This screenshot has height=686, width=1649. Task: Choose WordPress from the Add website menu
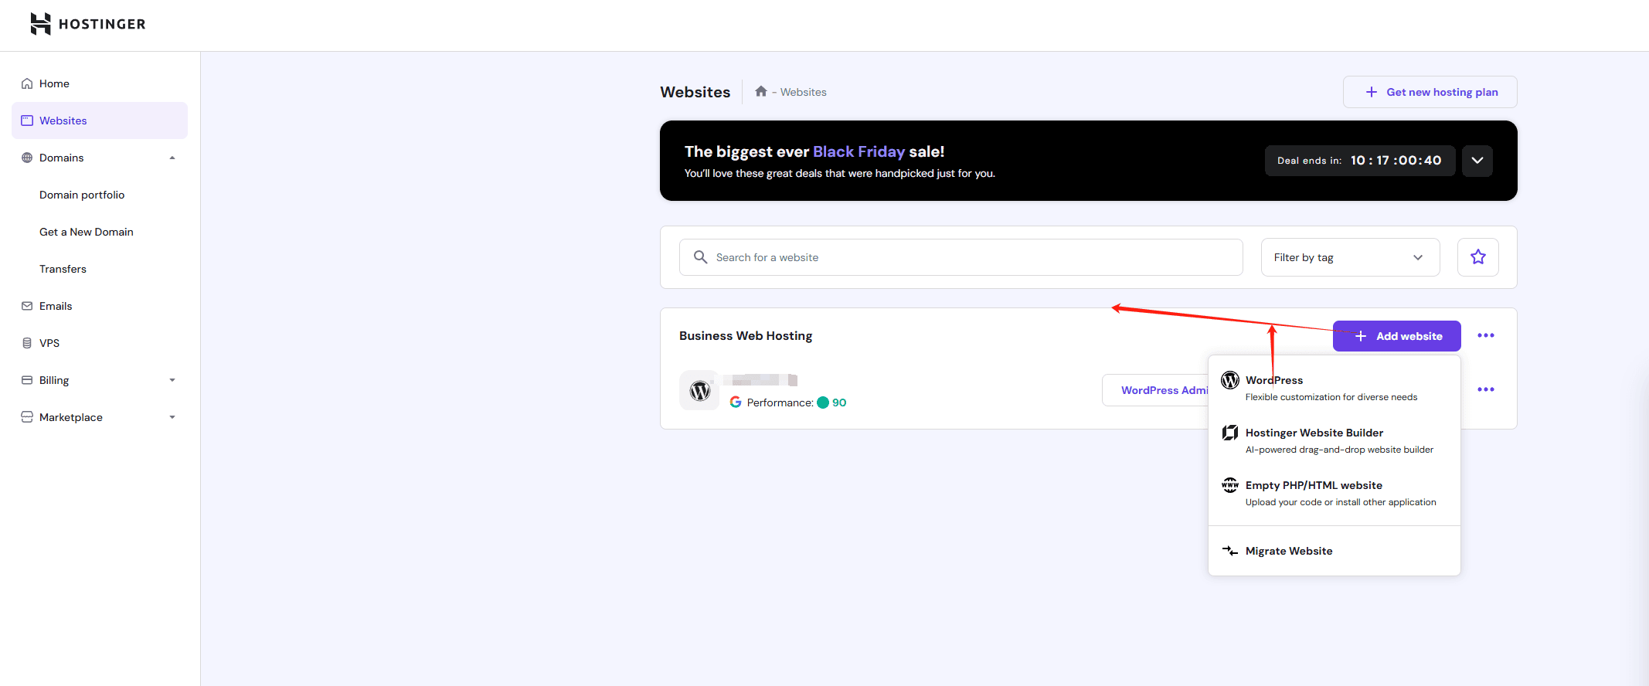1334,388
